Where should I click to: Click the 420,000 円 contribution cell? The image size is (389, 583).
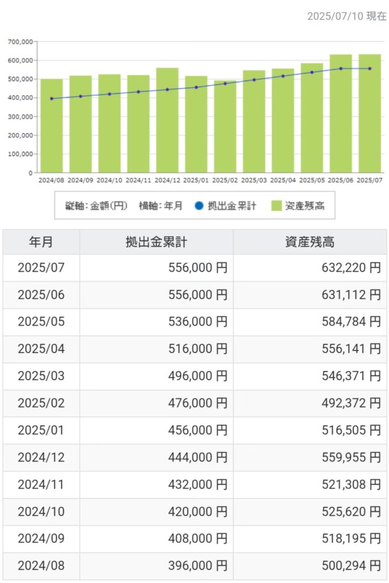pyautogui.click(x=156, y=512)
